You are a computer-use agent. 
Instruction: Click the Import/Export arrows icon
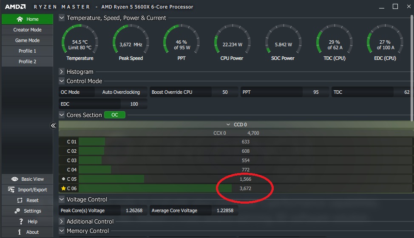[11, 190]
